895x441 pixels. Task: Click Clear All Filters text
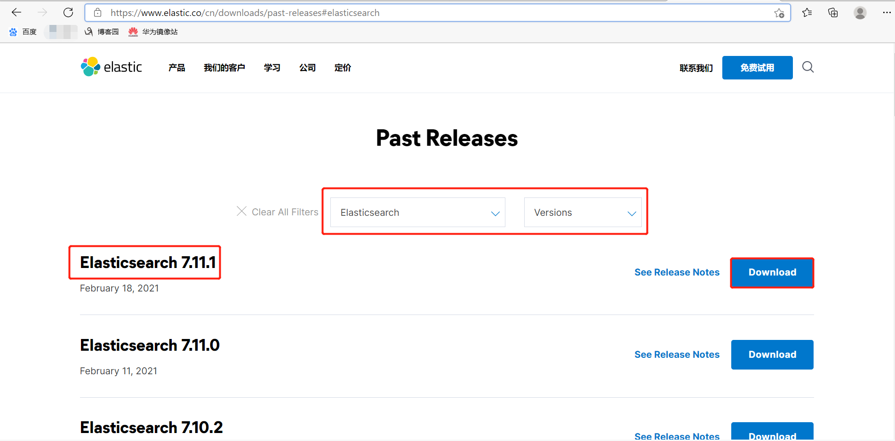pyautogui.click(x=285, y=212)
